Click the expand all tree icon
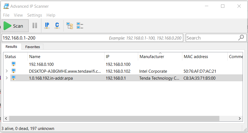Screen dimensions: 248x133 [70, 26]
